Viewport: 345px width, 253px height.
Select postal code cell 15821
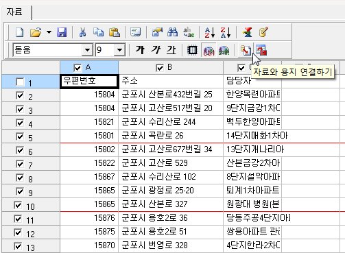click(x=89, y=122)
